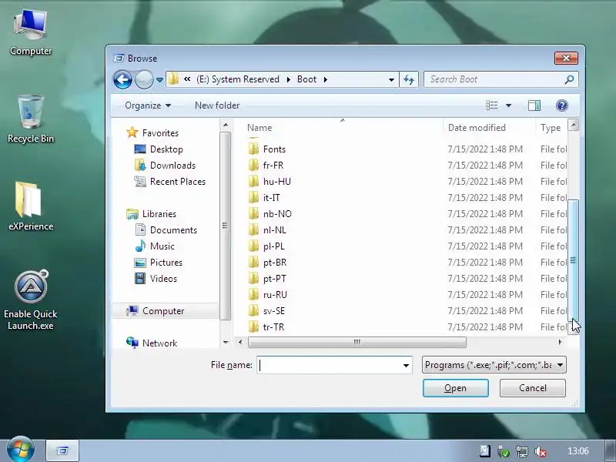Screen dimensions: 616x462
Task: Click the file list horizontal scrollbar thumb
Action: [357, 342]
